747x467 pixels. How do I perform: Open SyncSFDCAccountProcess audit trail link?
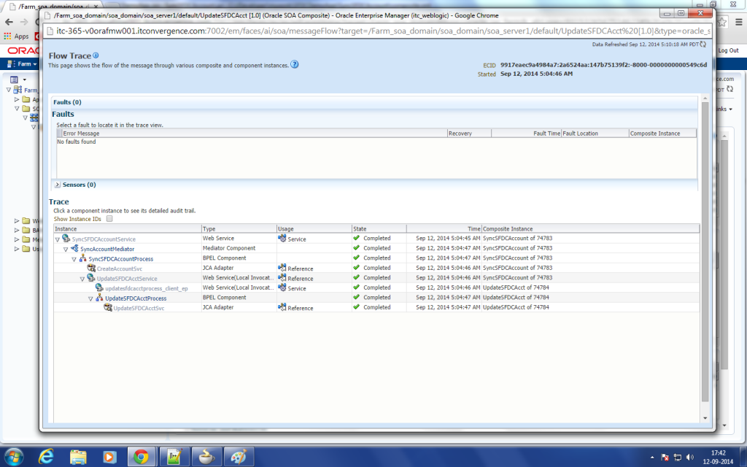click(120, 259)
